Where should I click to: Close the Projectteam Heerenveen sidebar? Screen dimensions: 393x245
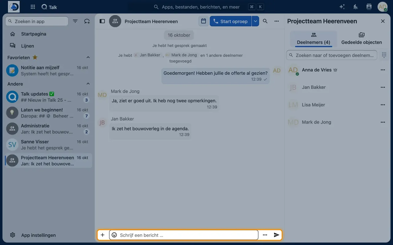(383, 21)
